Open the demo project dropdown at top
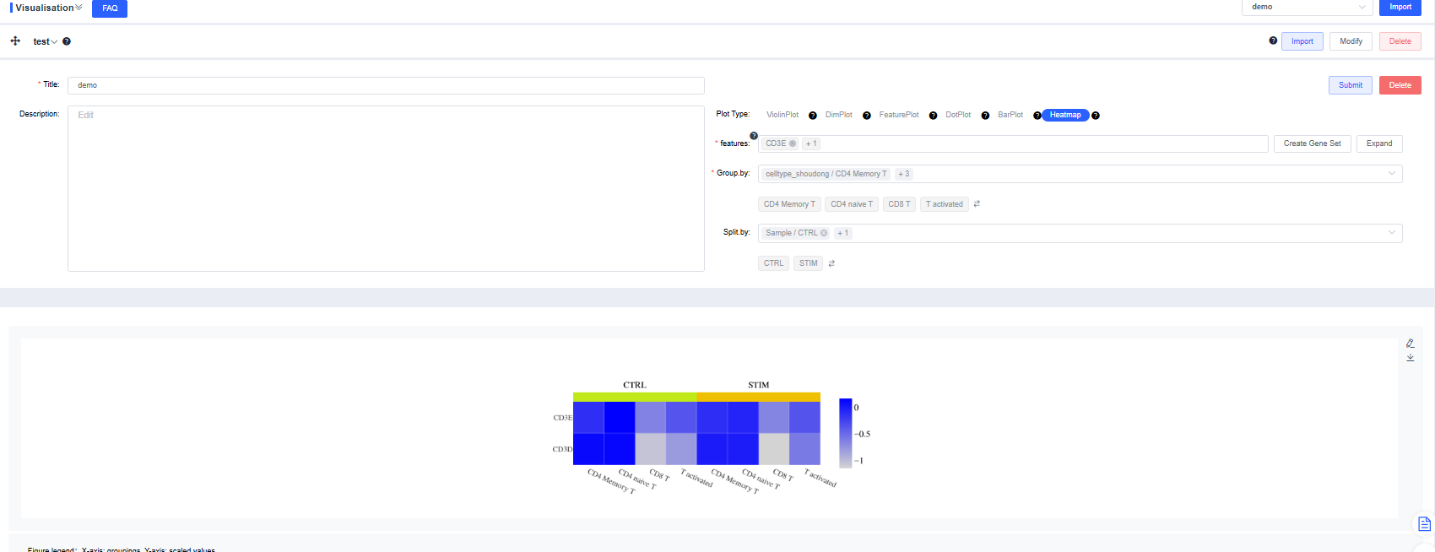Screen dimensions: 1435x552 pos(1307,7)
